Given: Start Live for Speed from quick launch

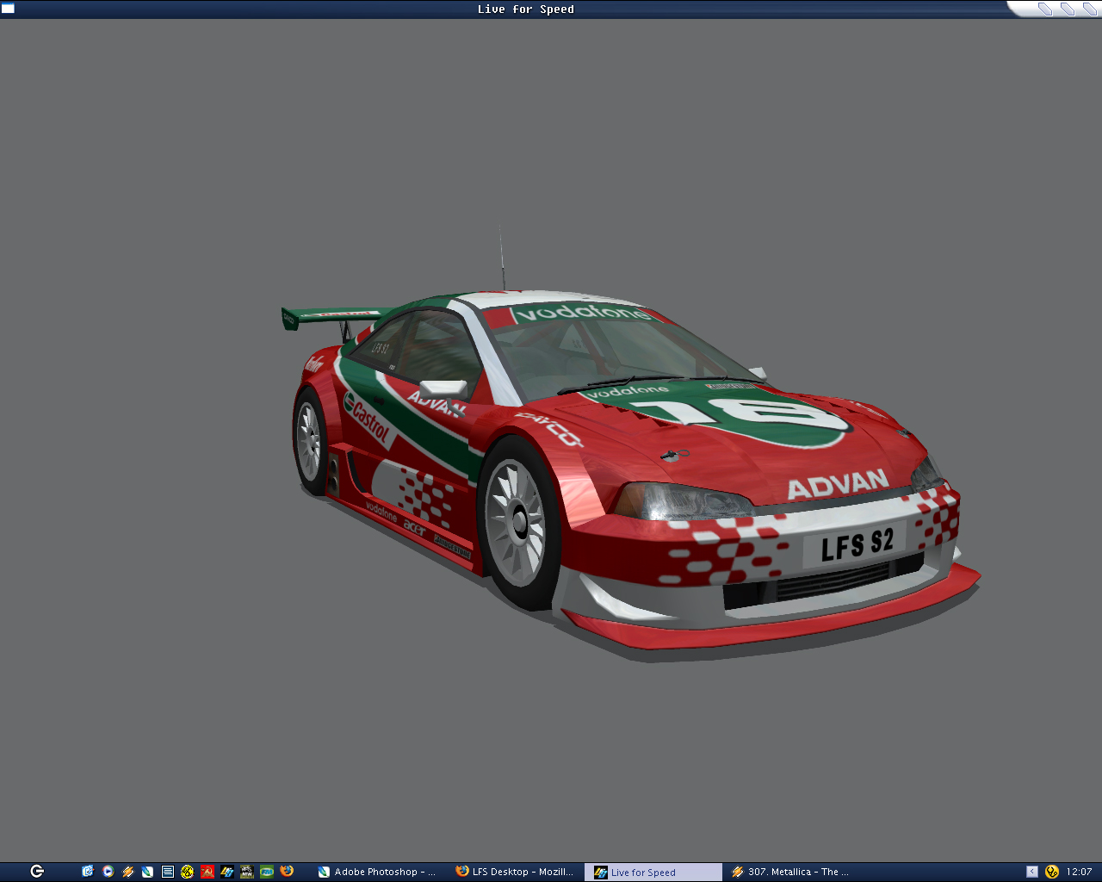Looking at the screenshot, I should (226, 872).
